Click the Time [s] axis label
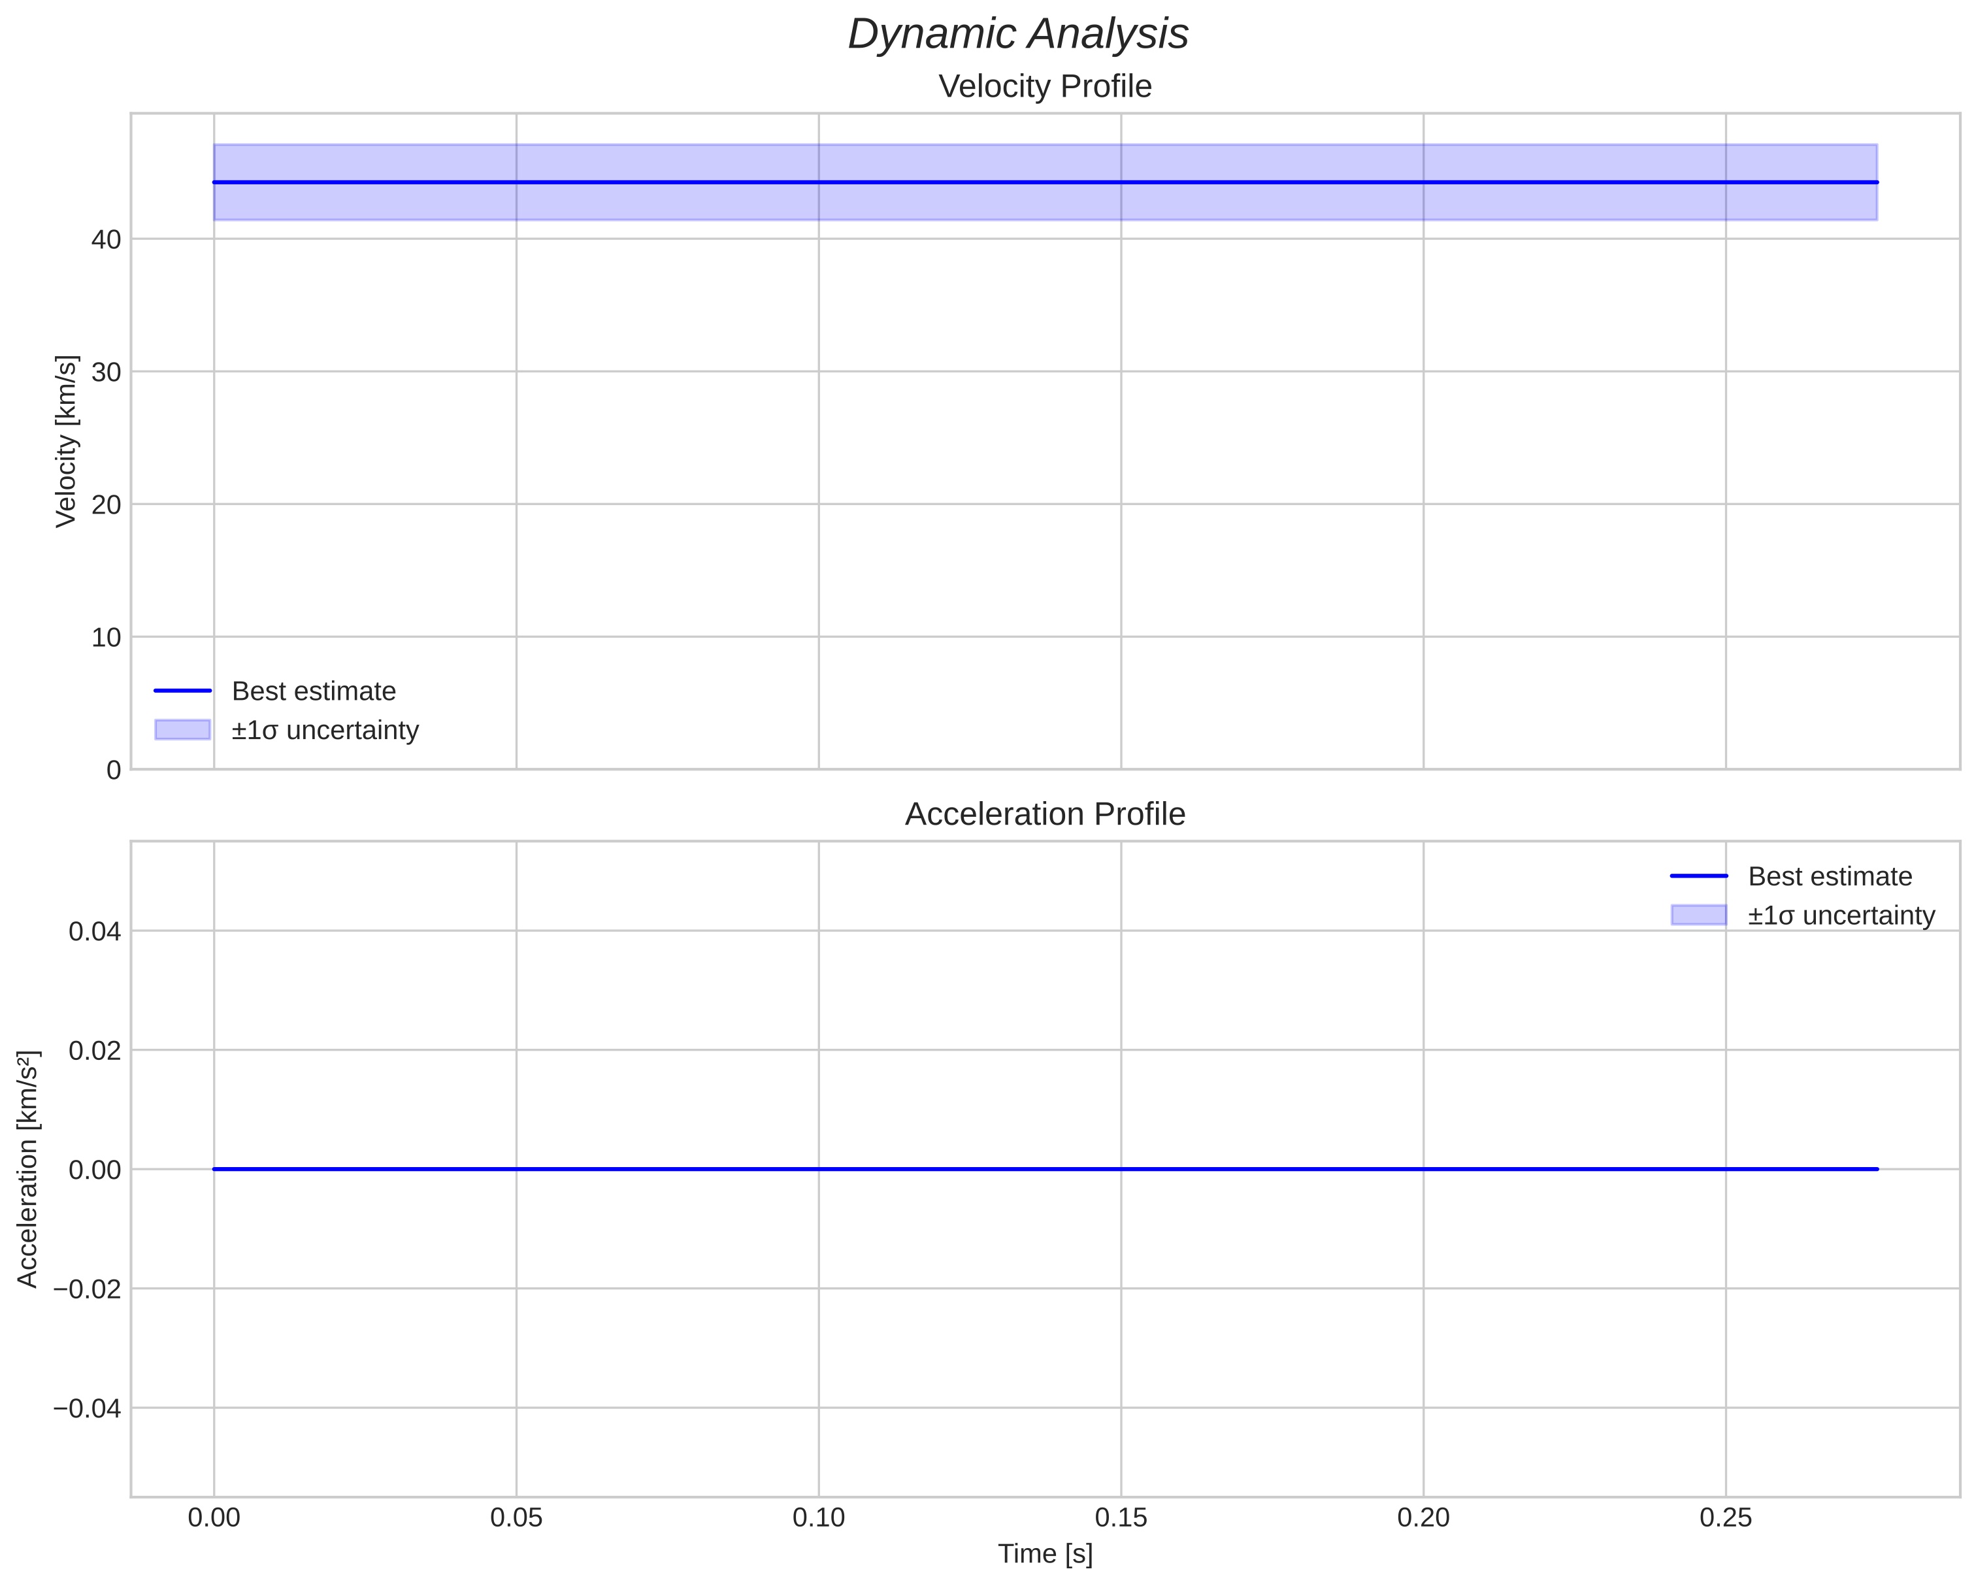The image size is (1976, 1584). pos(1045,1554)
